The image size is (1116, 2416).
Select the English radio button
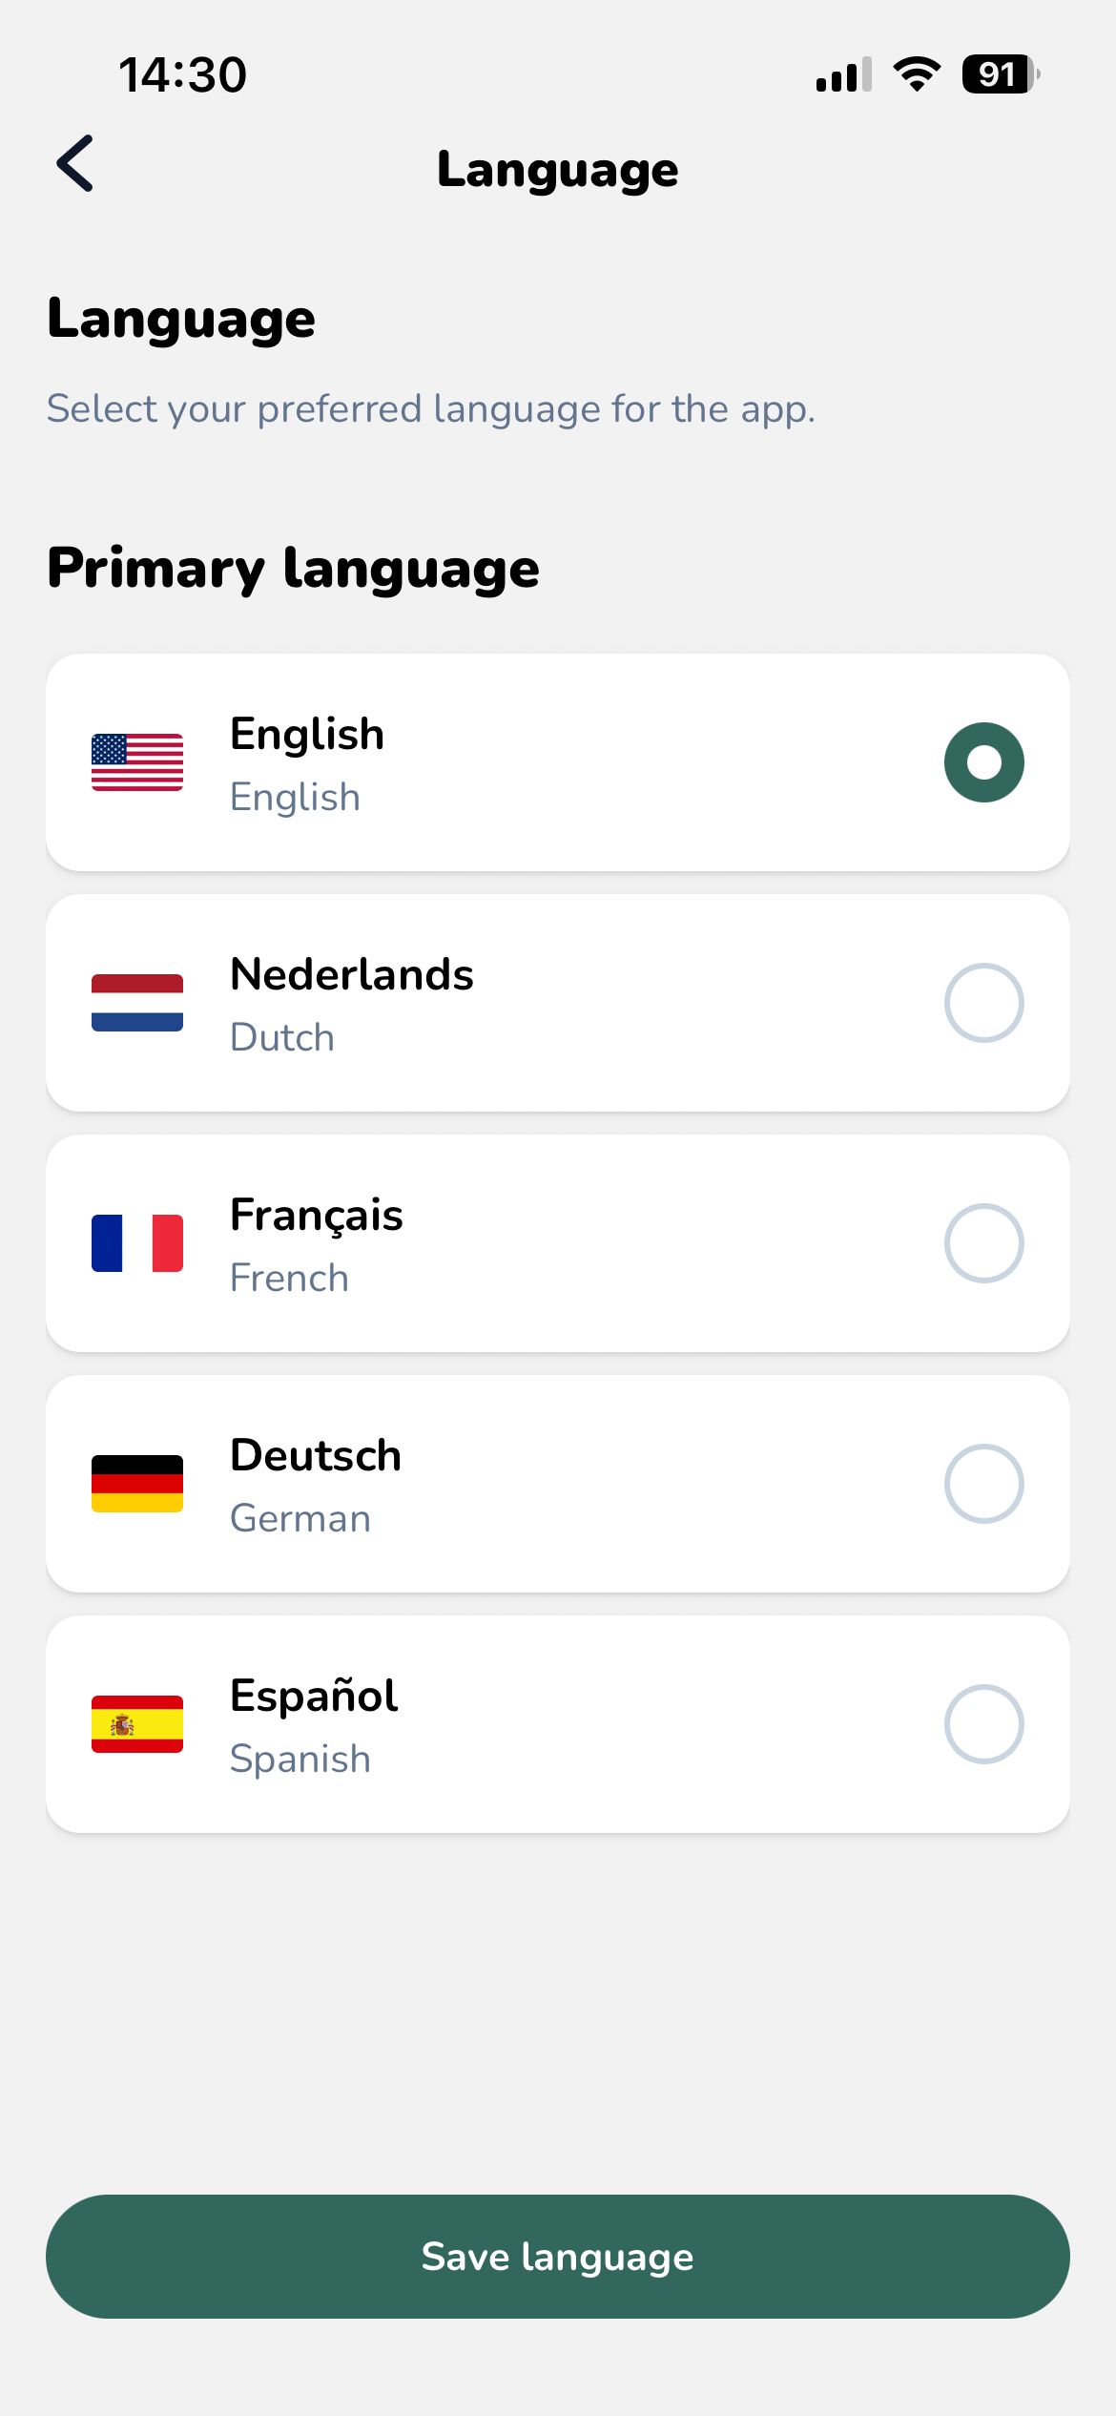[x=983, y=762]
